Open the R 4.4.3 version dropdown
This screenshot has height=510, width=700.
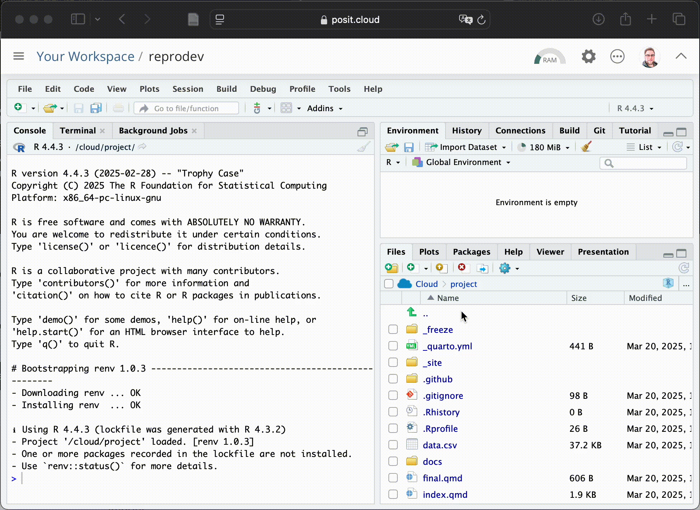tap(634, 108)
